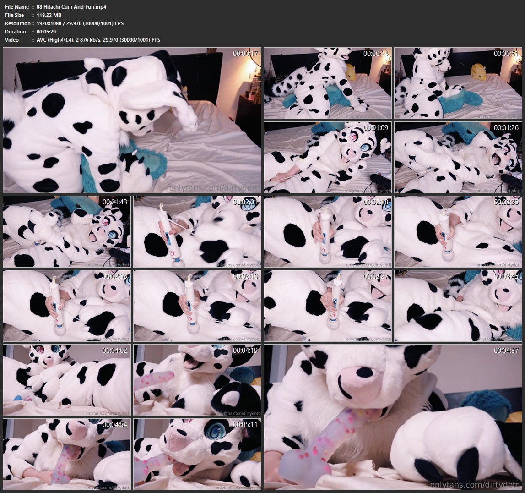Click the file name ending in .mp4

pos(71,7)
